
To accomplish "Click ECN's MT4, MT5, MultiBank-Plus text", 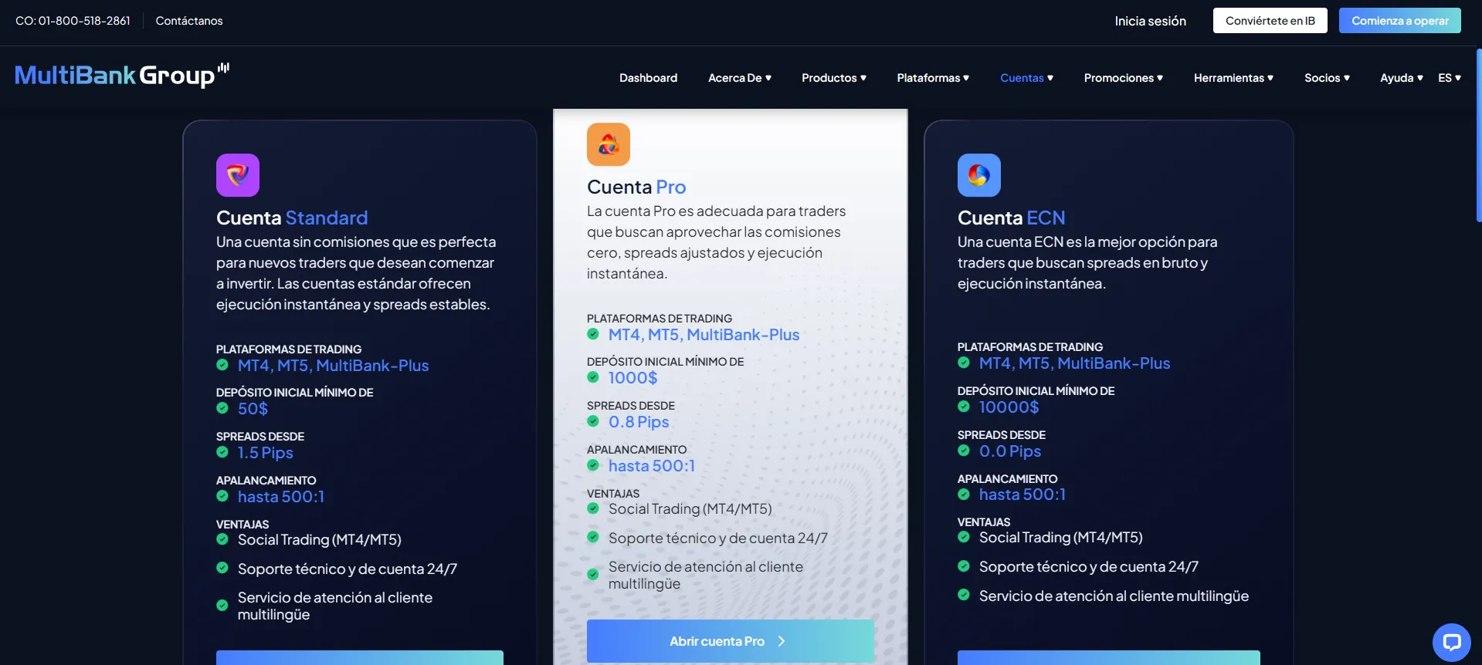I will tap(1074, 363).
